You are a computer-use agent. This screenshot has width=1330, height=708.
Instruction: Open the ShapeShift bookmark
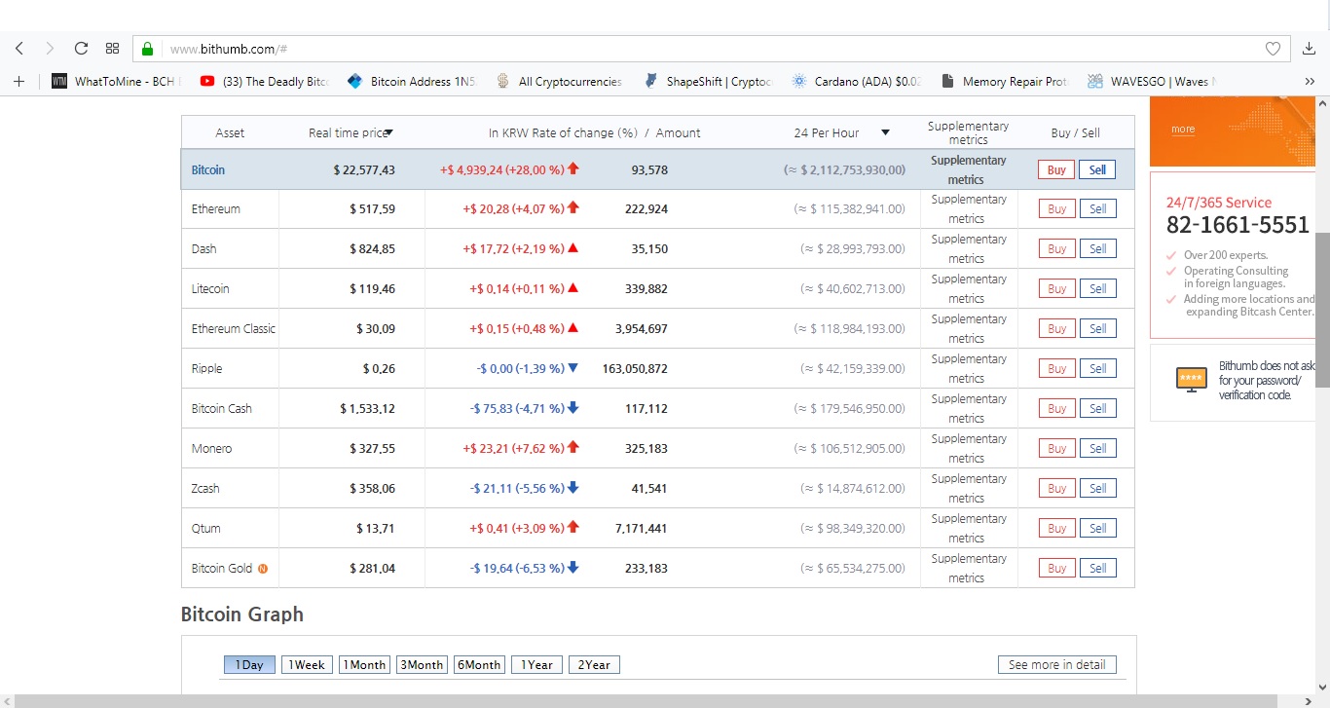[708, 82]
